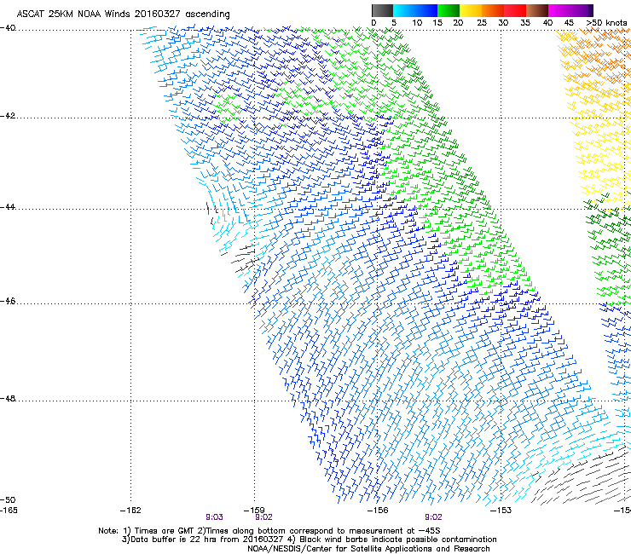
Task: Click the black contaminated wind barbs near -159, -45
Action: pos(244,257)
